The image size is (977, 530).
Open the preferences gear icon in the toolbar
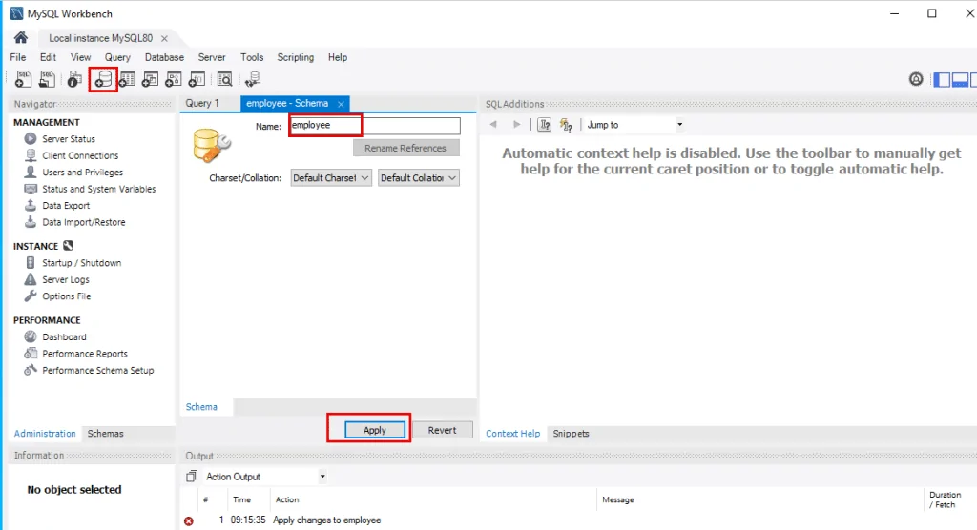(x=916, y=79)
